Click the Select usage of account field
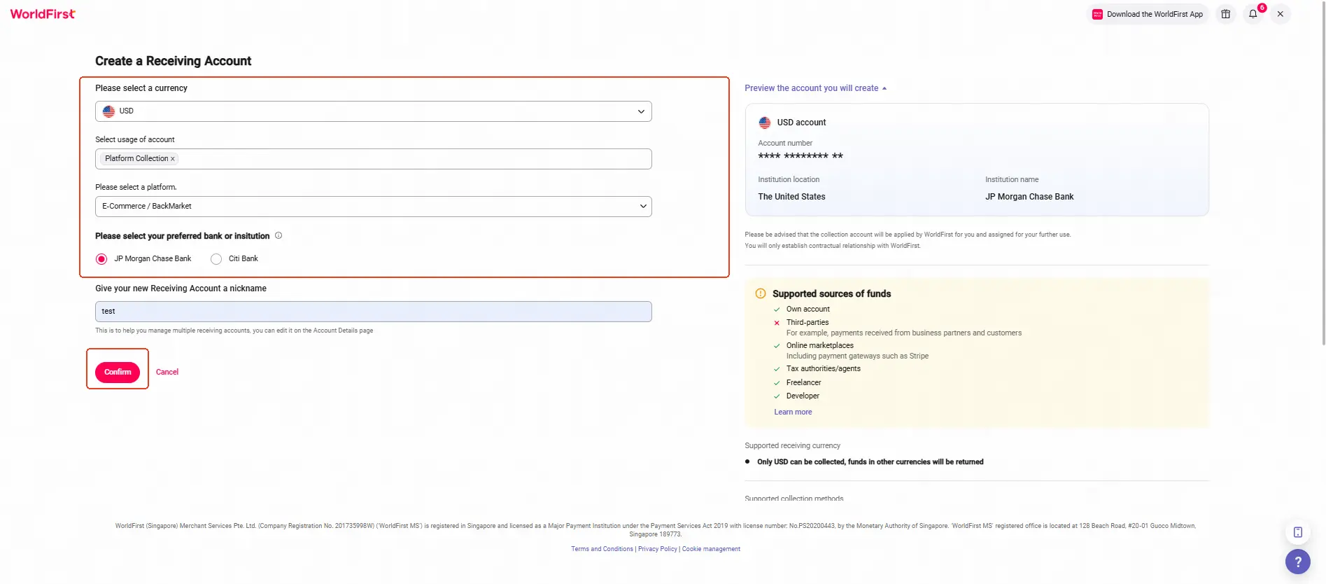 374,159
